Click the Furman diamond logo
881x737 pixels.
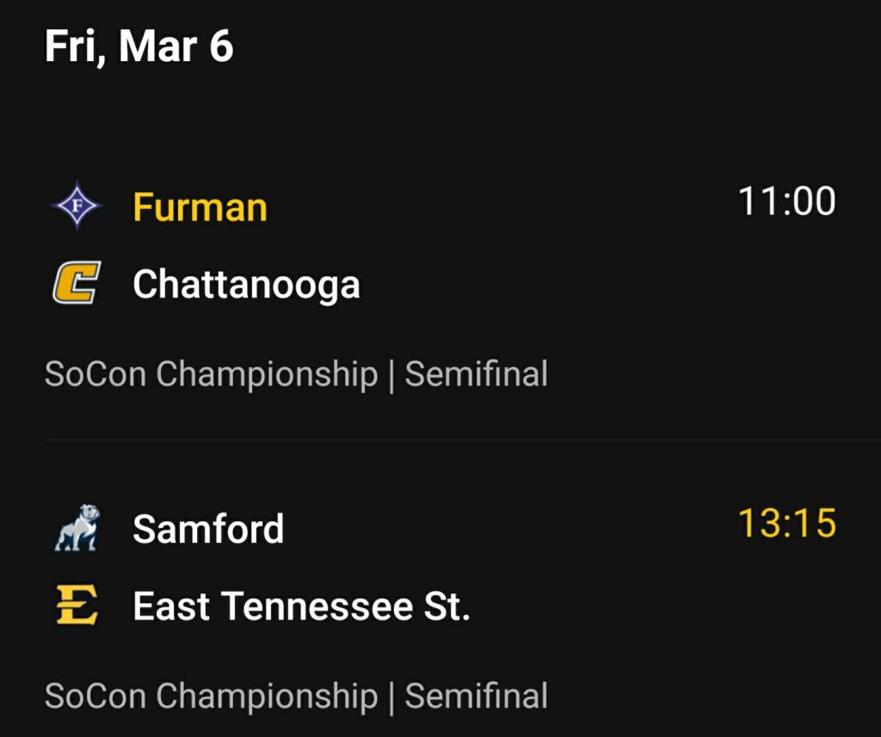(77, 206)
